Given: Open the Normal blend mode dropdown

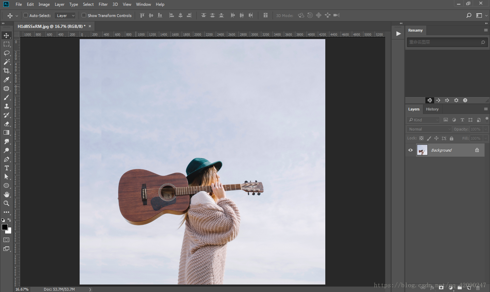Looking at the screenshot, I should click(429, 129).
